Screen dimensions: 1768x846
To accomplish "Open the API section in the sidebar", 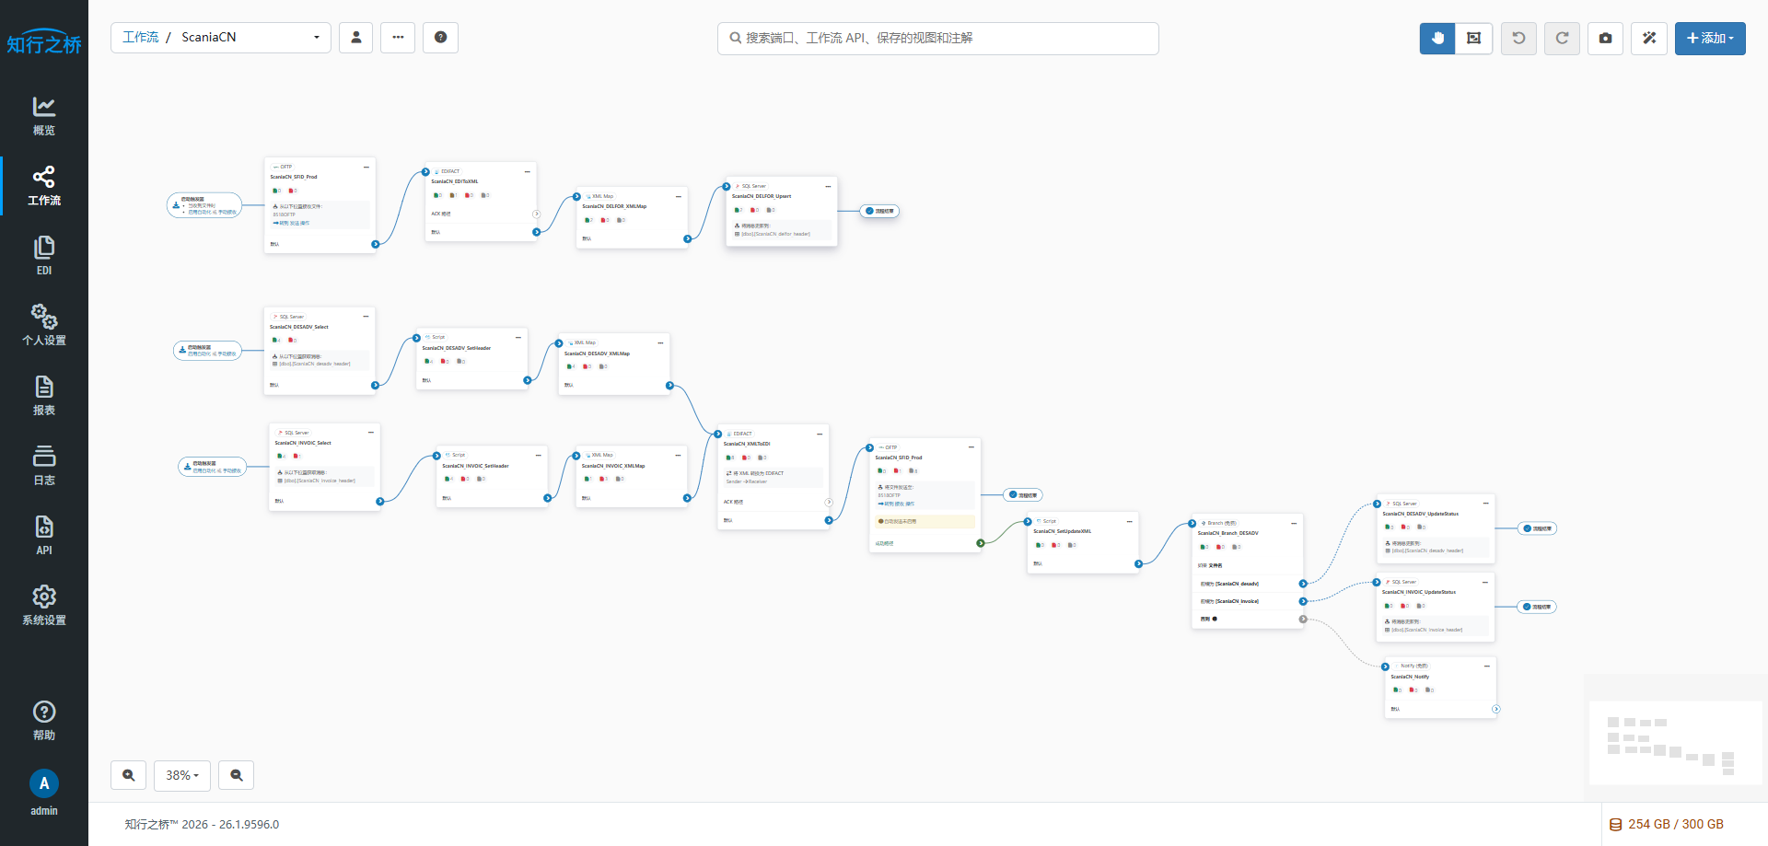I will click(x=44, y=536).
